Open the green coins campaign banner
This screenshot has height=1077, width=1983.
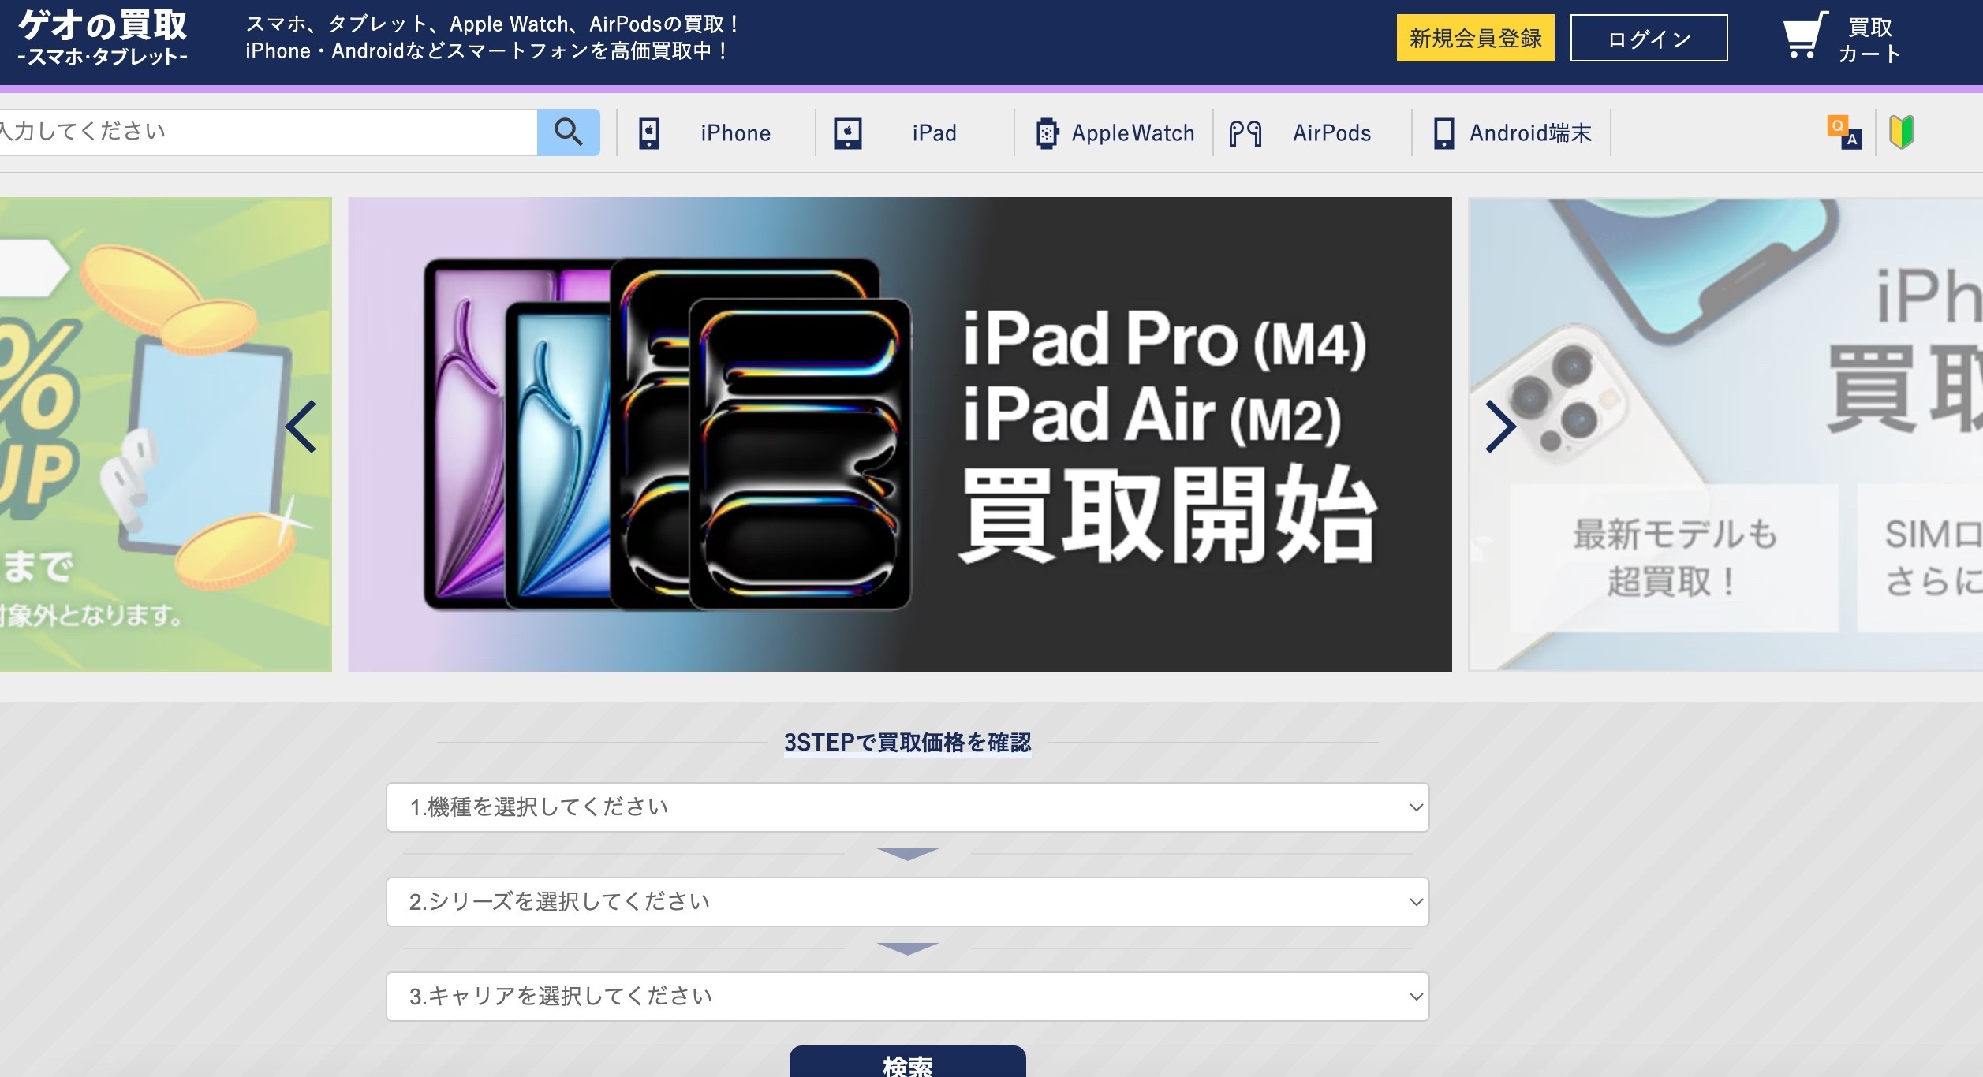click(x=166, y=434)
